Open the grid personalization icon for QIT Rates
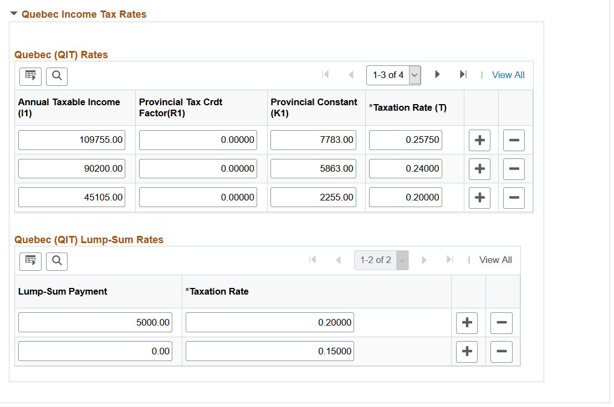Viewport: 614px width, 407px height. pyautogui.click(x=30, y=76)
